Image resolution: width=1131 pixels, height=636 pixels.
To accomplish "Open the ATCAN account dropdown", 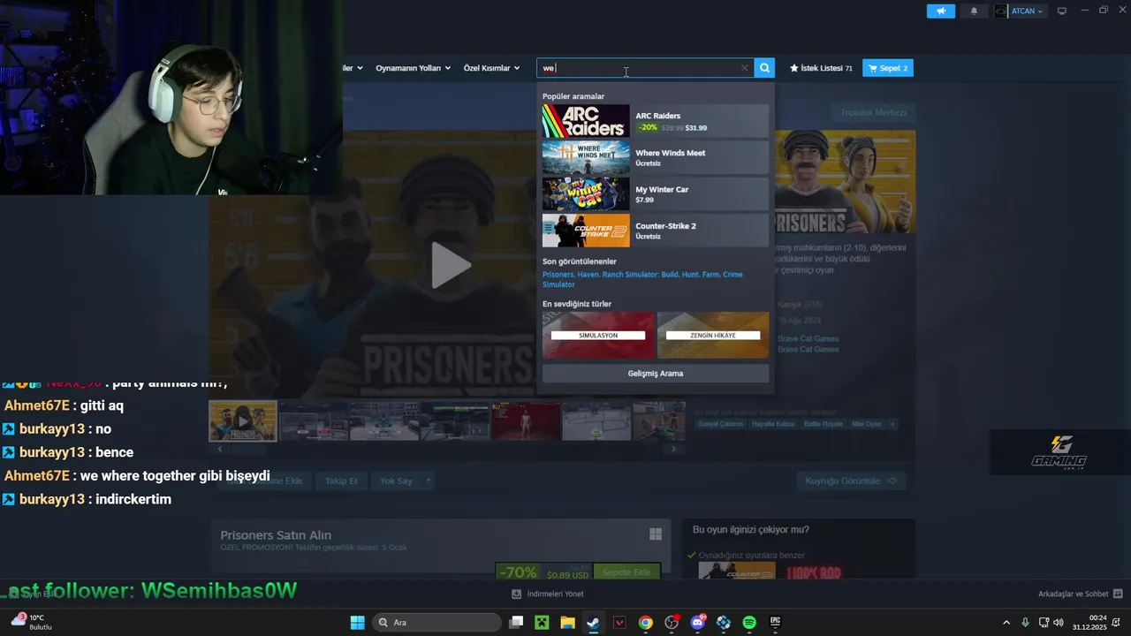I will coord(1020,11).
